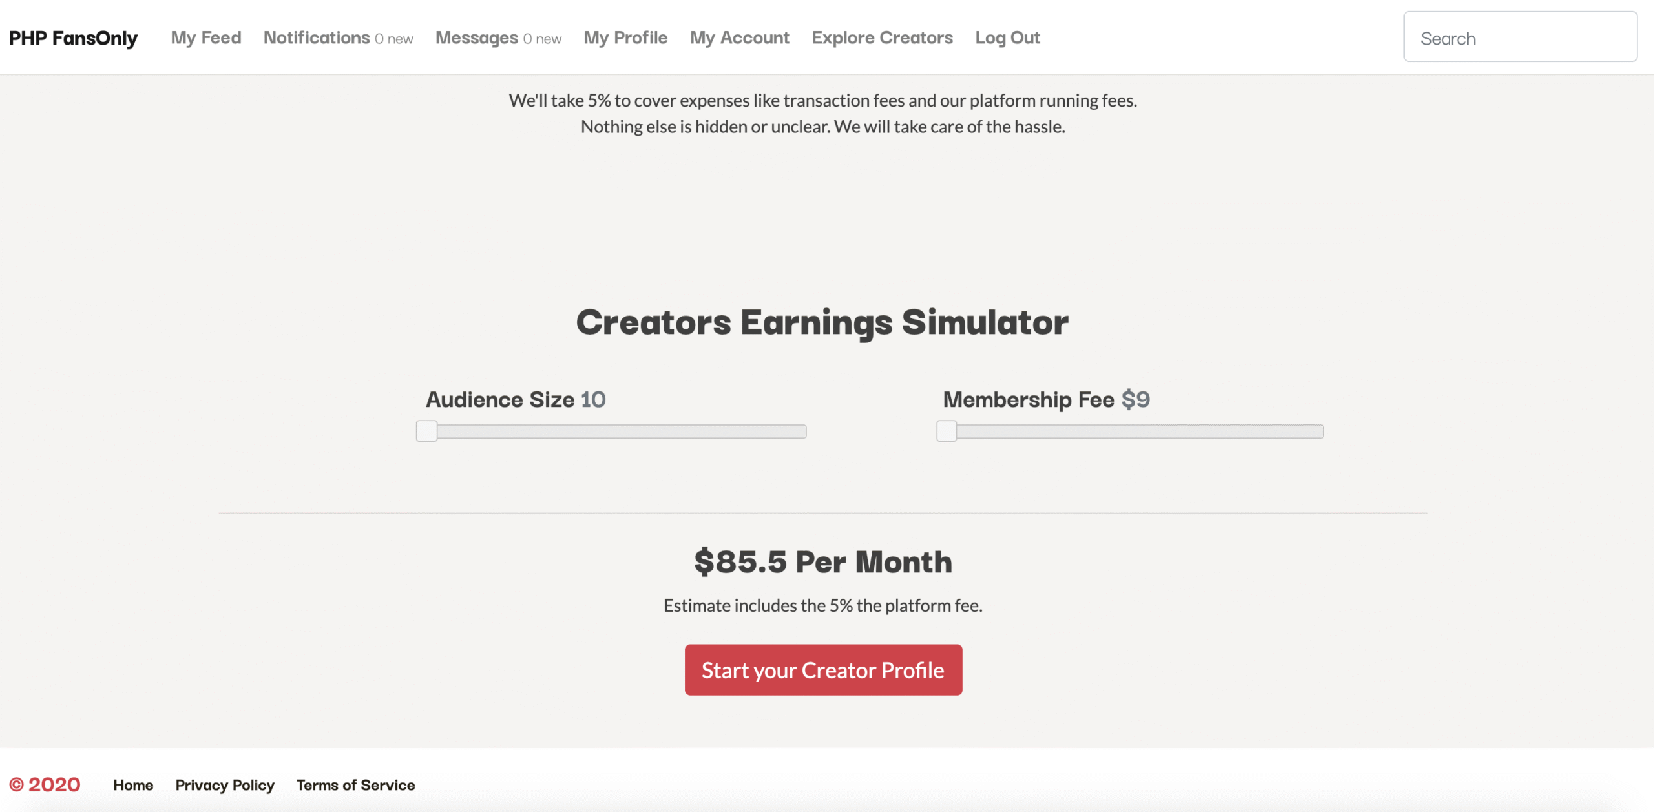View My Profile page
This screenshot has height=812, width=1654.
(x=625, y=38)
